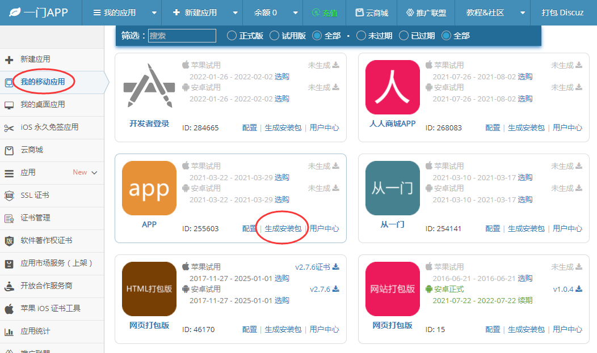Click the 从一门 teal app icon

[393, 188]
